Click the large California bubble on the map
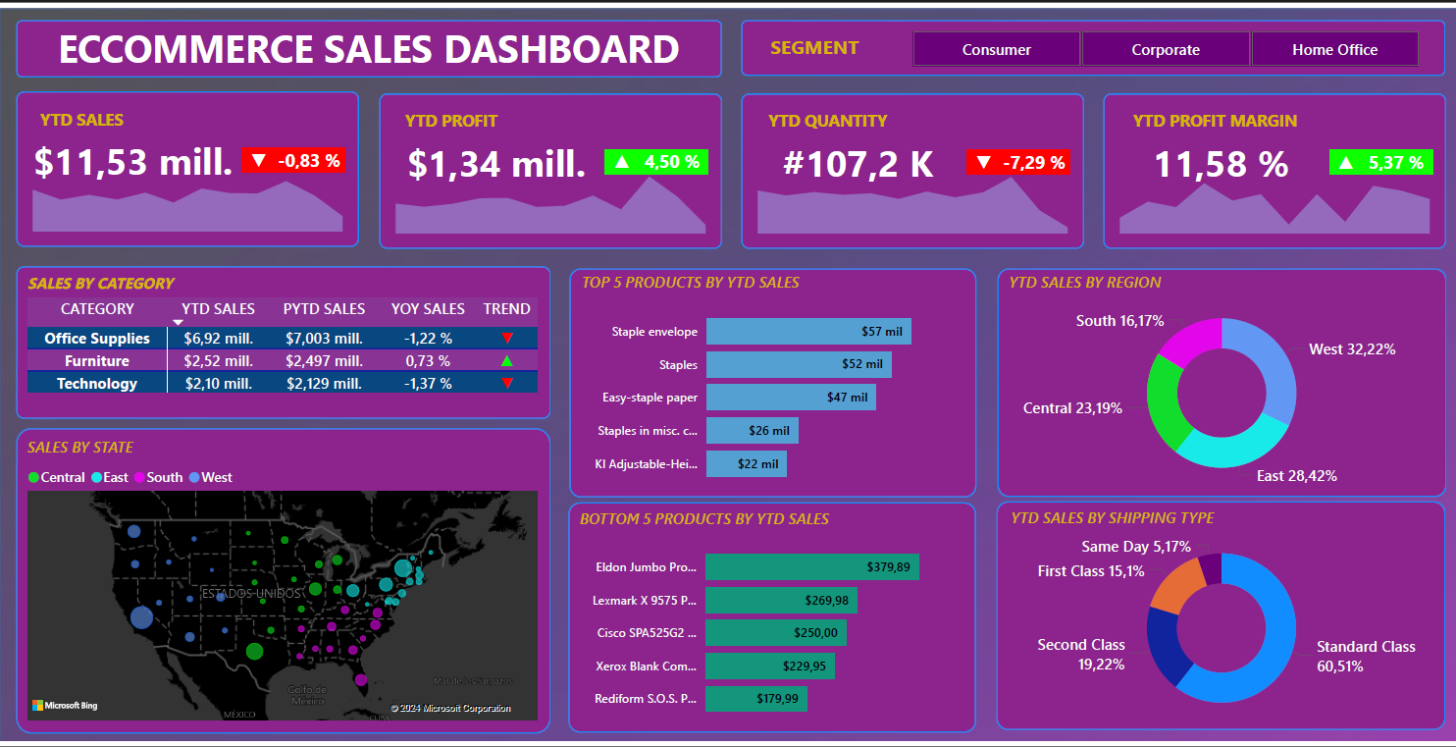 click(141, 616)
